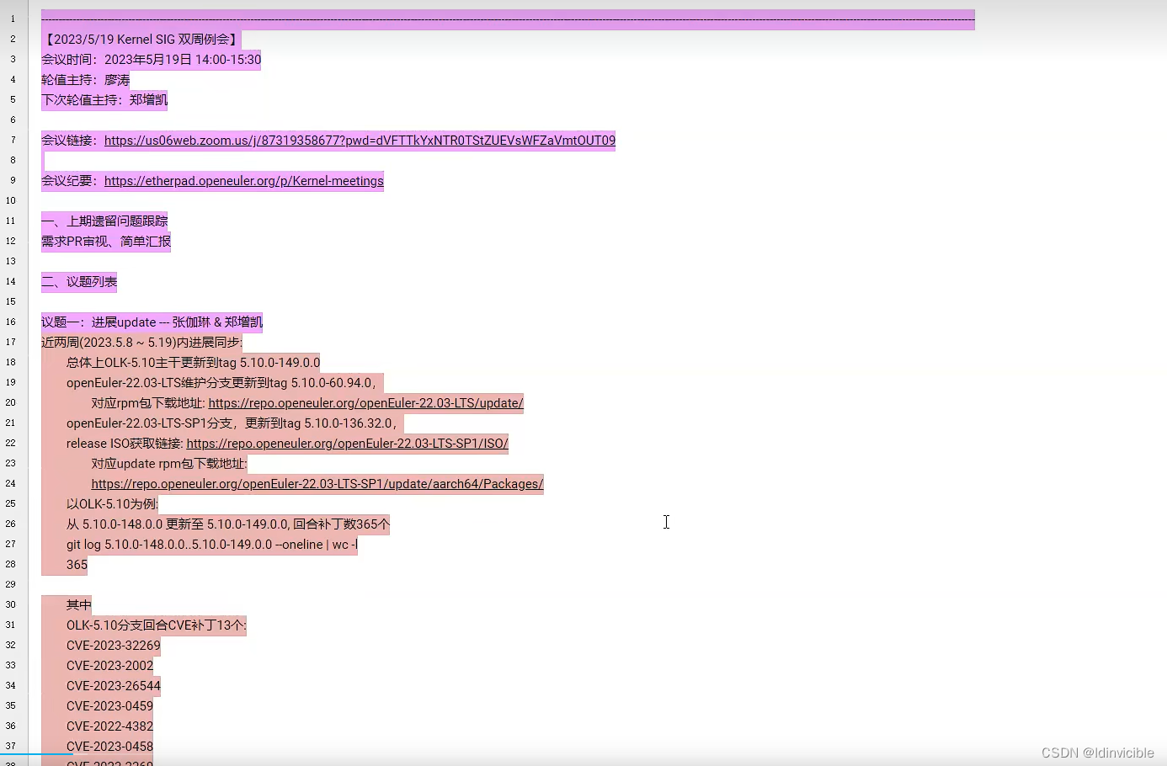Place cursor in the git log command line
Image resolution: width=1167 pixels, height=766 pixels.
pyautogui.click(x=210, y=544)
